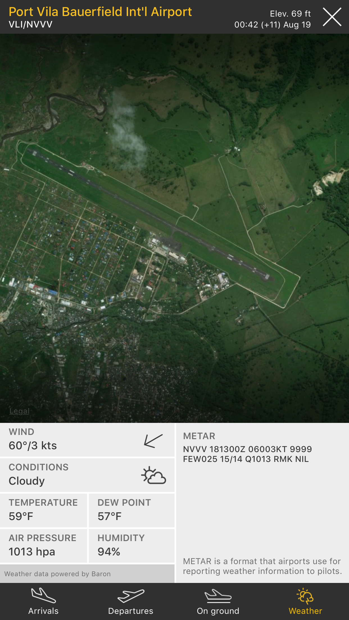Switch to the Departures tab
The width and height of the screenshot is (349, 620).
tap(131, 601)
